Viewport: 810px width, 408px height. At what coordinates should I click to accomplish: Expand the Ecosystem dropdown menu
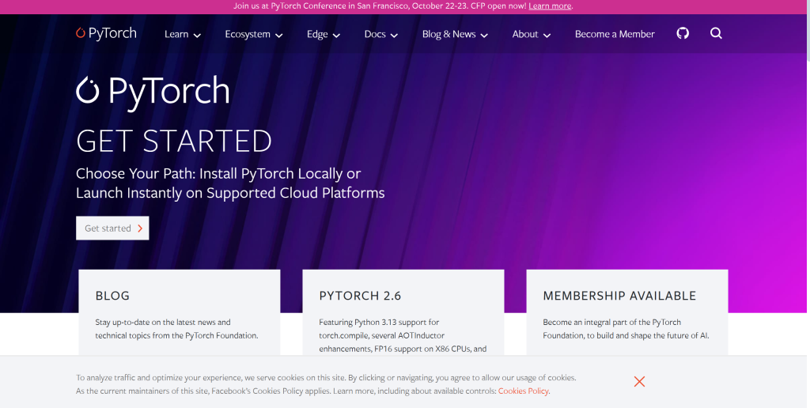(x=254, y=34)
